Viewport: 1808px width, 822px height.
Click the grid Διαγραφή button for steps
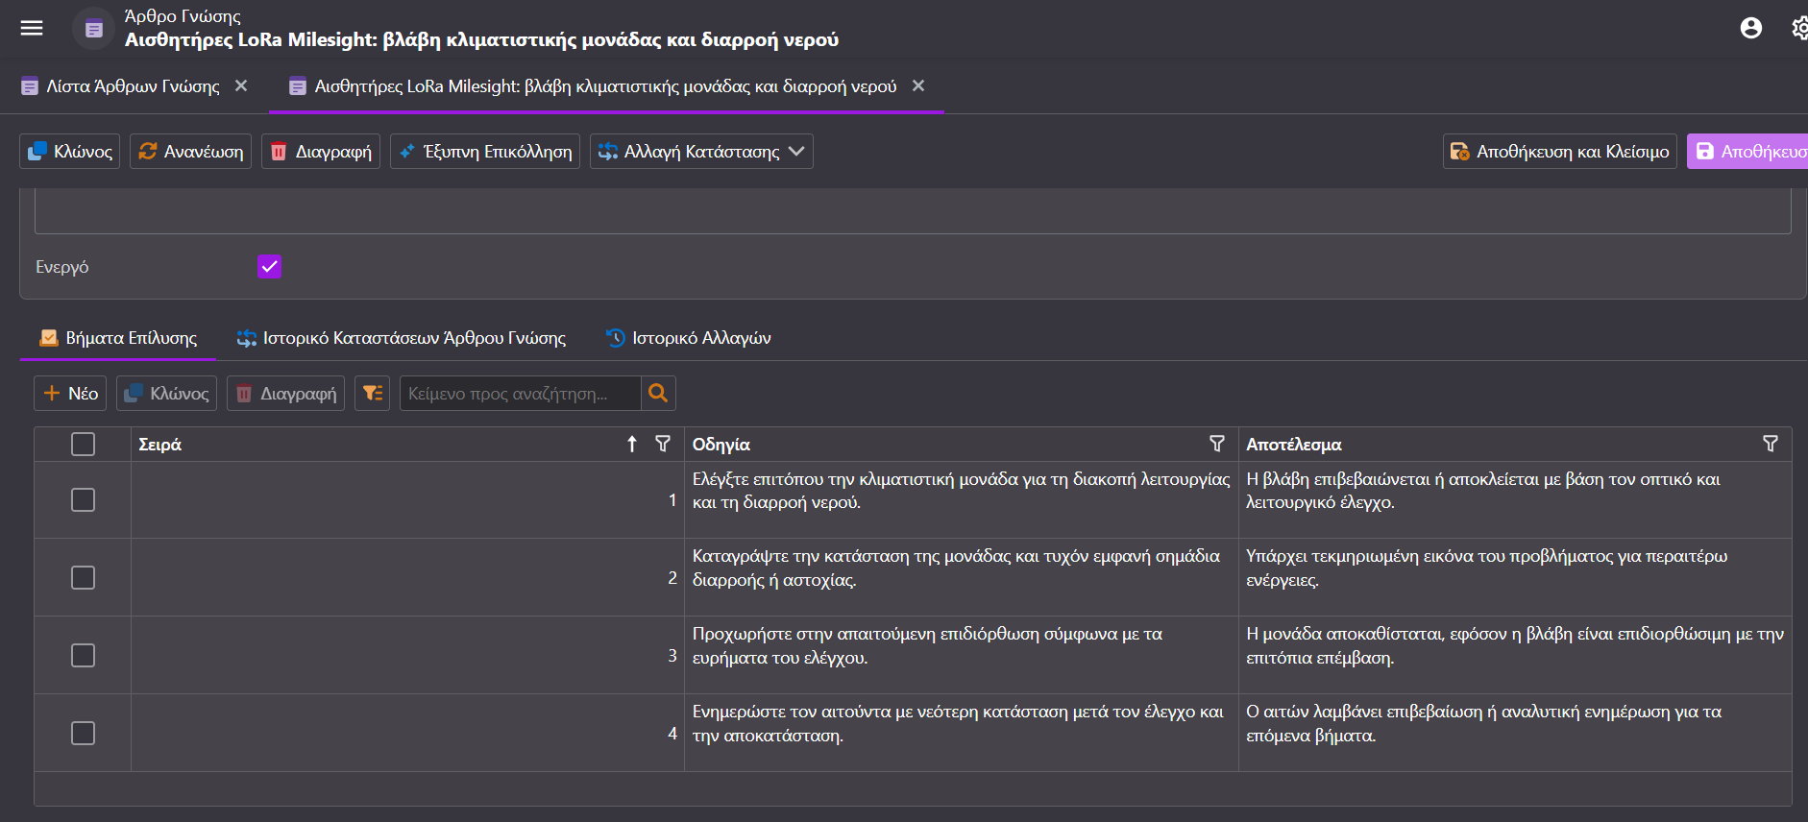285,393
